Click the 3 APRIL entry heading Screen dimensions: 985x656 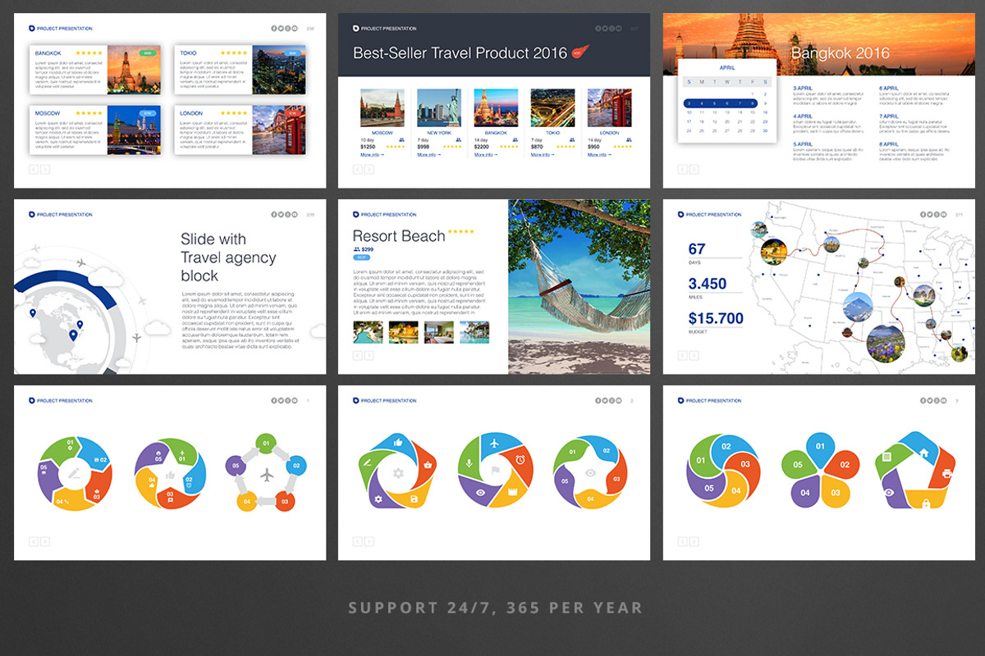click(804, 88)
